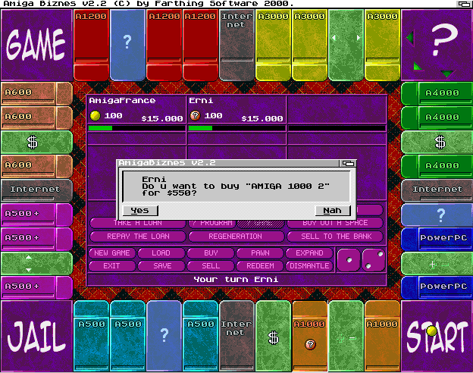Viewport: 473px width, 373px height.
Task: Click the purple ? corner square
Action: [x=436, y=45]
